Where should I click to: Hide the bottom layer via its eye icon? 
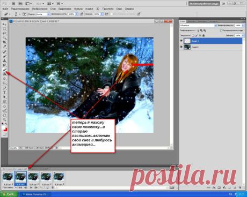tap(181, 47)
